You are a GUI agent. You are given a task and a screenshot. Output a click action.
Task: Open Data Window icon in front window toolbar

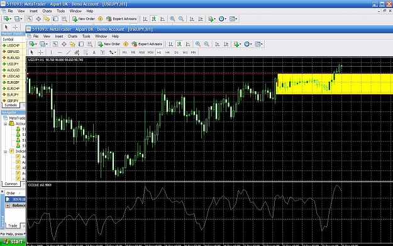point(64,44)
